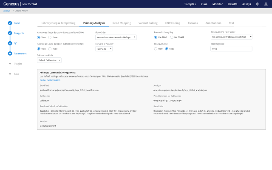Switch to the MSI tab
Screen dimensions: 272x170
231,23
